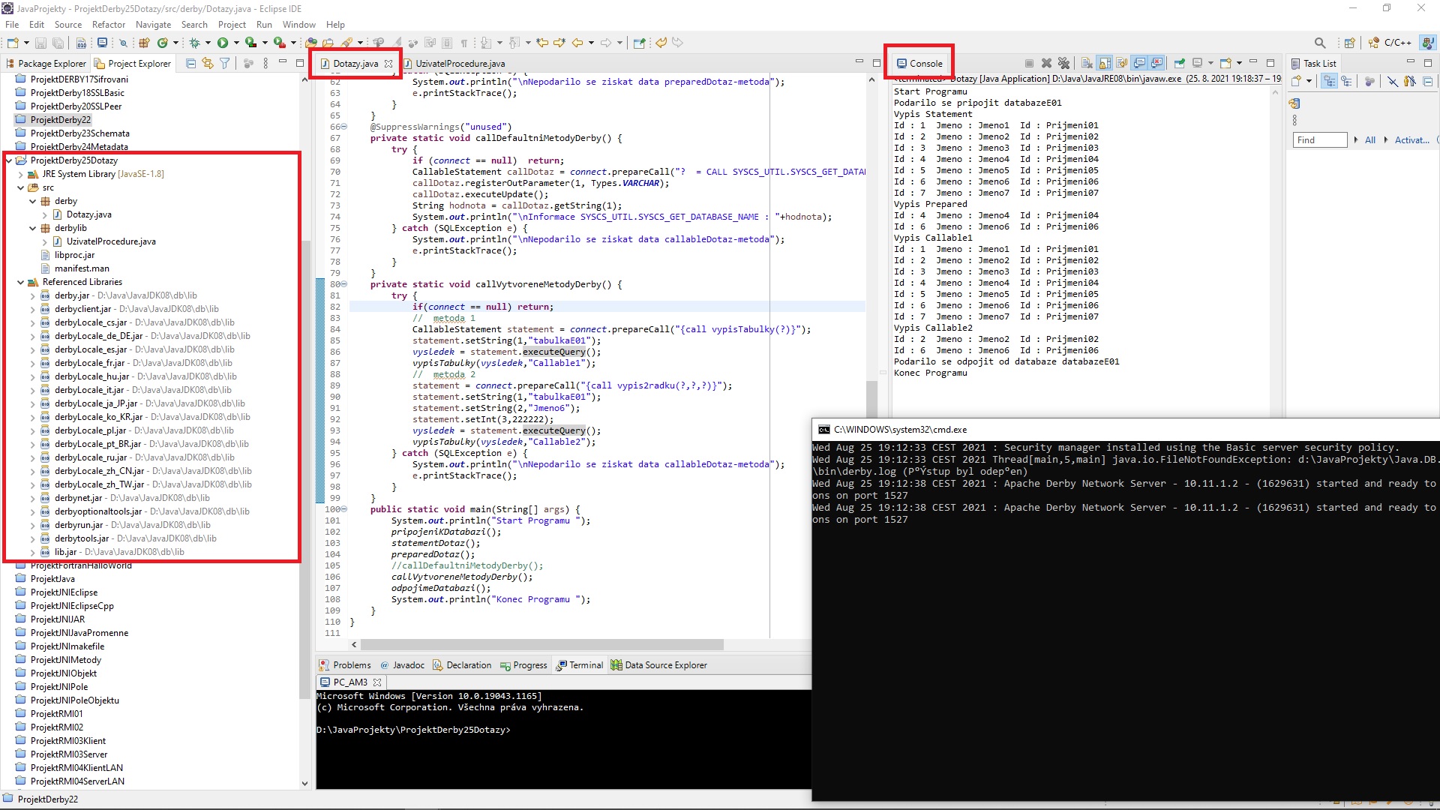Select manifest.man in the project tree
The width and height of the screenshot is (1440, 810).
pos(82,268)
